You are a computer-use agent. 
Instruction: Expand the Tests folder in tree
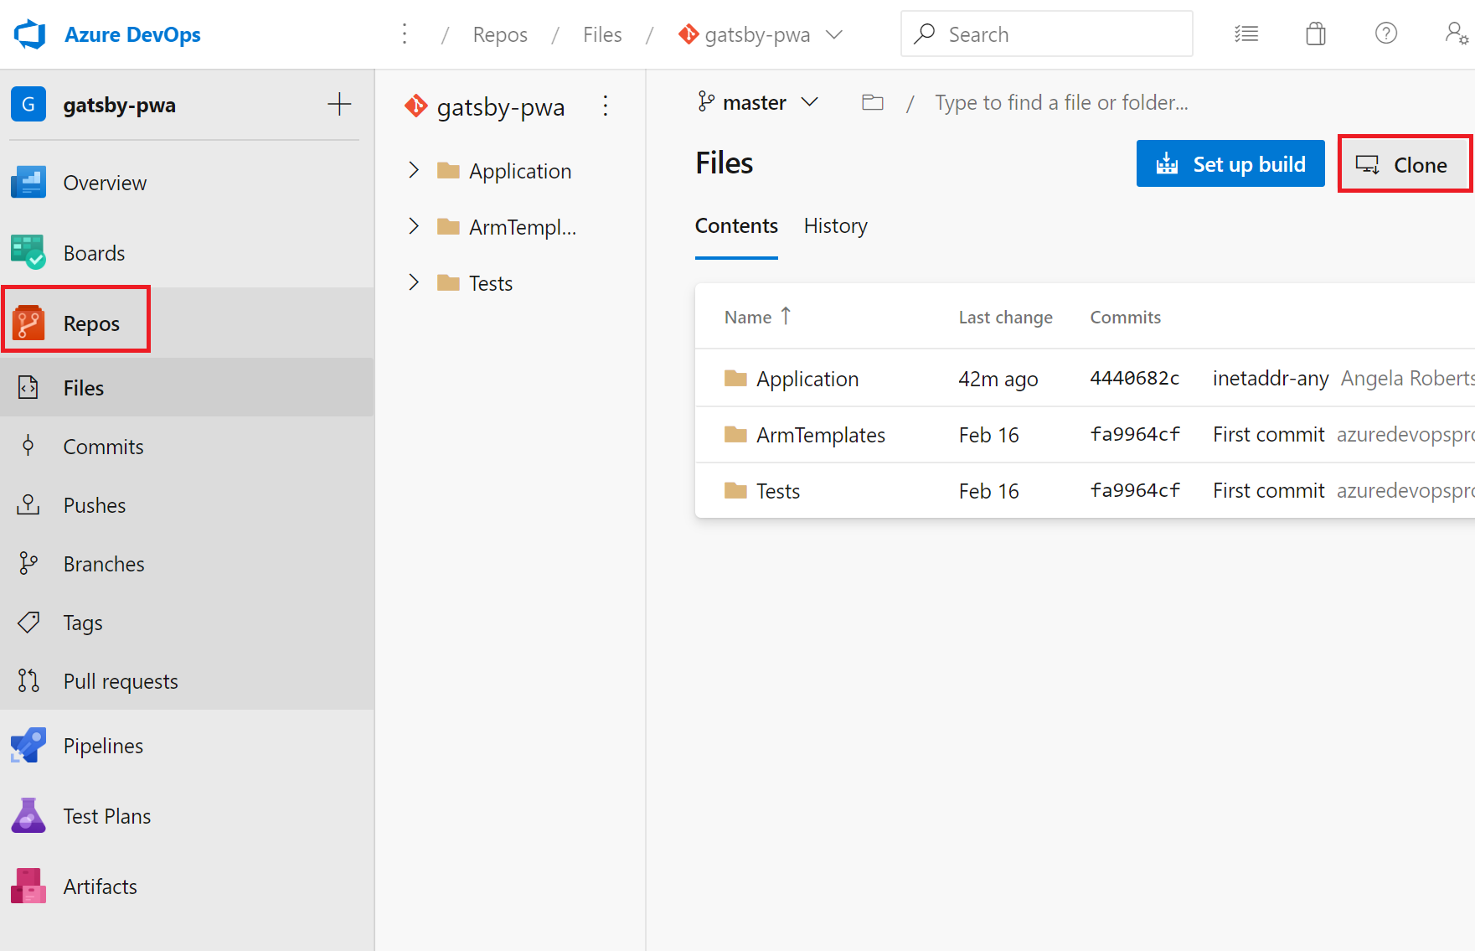pyautogui.click(x=413, y=283)
